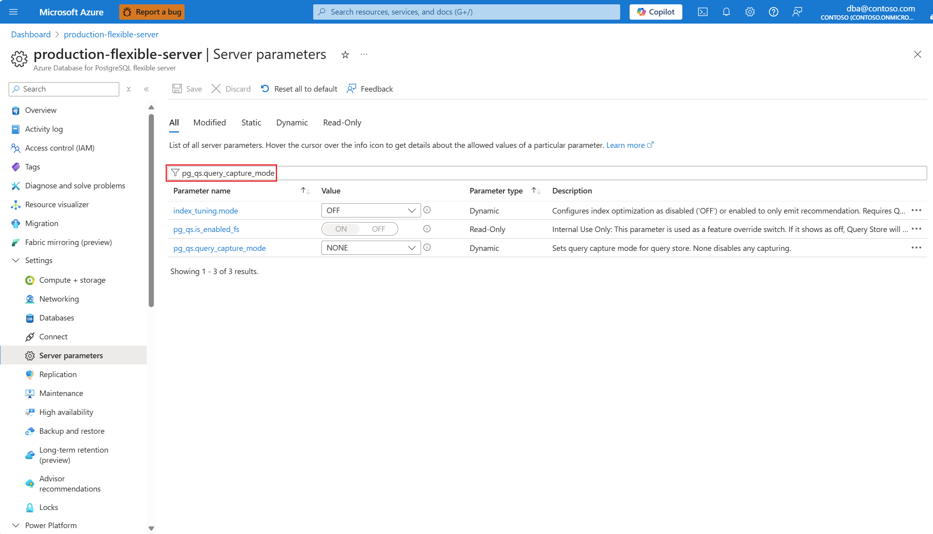Toggle the pg_qs.is_enabled_fs ON/OFF switch
The image size is (933, 534).
tap(359, 229)
